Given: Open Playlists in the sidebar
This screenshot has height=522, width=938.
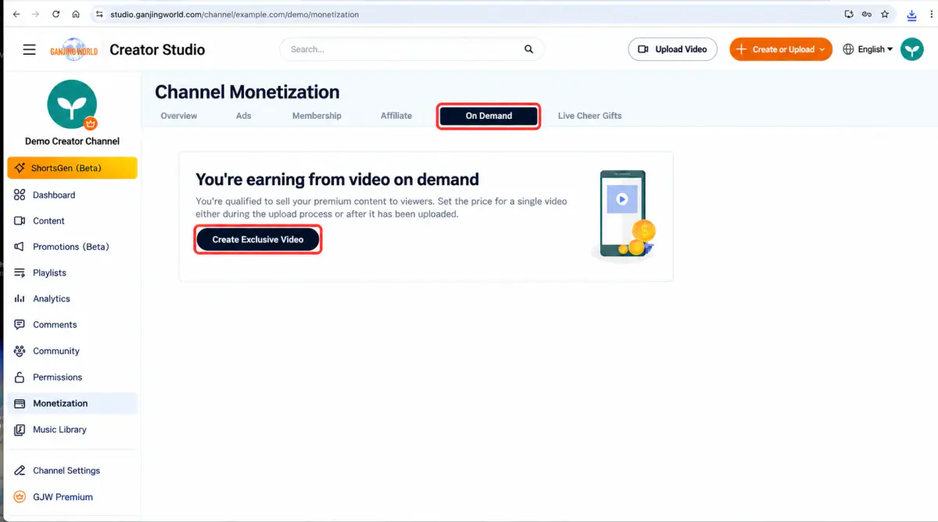Looking at the screenshot, I should 72,273.
